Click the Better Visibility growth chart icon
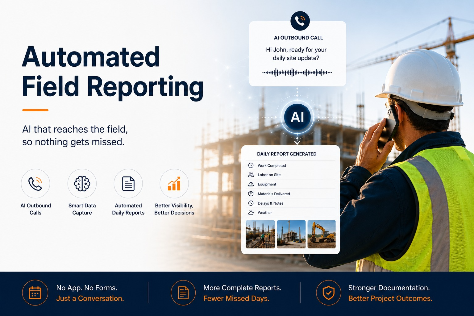The image size is (474, 316). (x=174, y=183)
